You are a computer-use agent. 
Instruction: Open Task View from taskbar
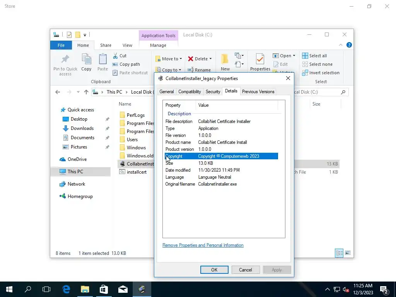[46, 289]
